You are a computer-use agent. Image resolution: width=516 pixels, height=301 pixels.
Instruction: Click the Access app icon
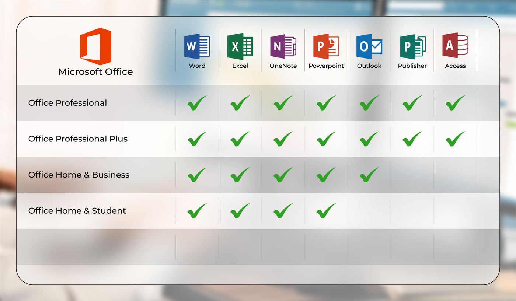pyautogui.click(x=456, y=45)
